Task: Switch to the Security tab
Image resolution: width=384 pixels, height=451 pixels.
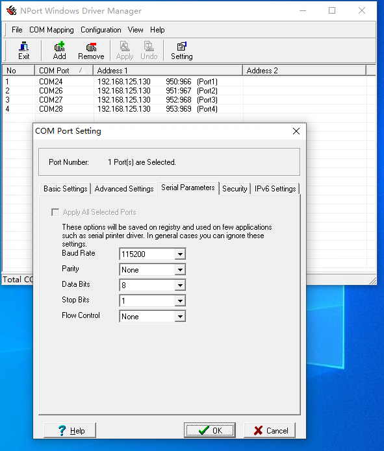Action: (x=235, y=189)
